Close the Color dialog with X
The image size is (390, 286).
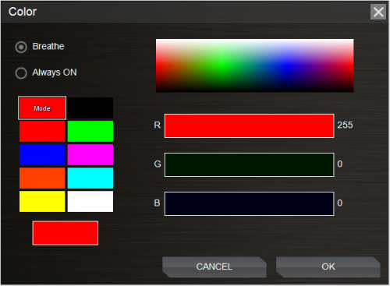(x=378, y=12)
